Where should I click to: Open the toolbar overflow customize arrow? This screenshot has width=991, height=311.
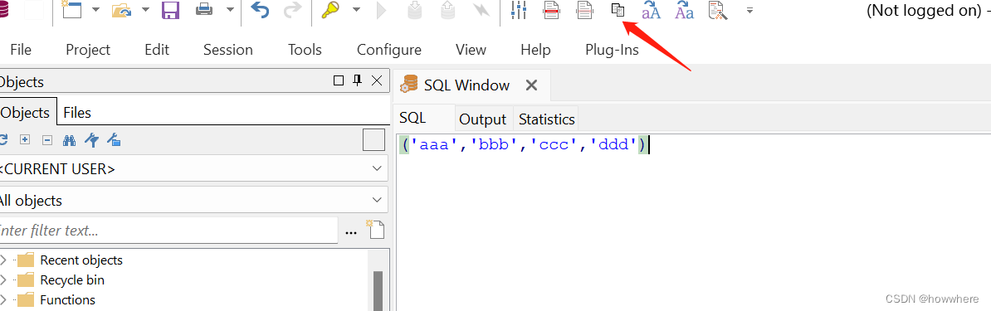click(x=749, y=10)
